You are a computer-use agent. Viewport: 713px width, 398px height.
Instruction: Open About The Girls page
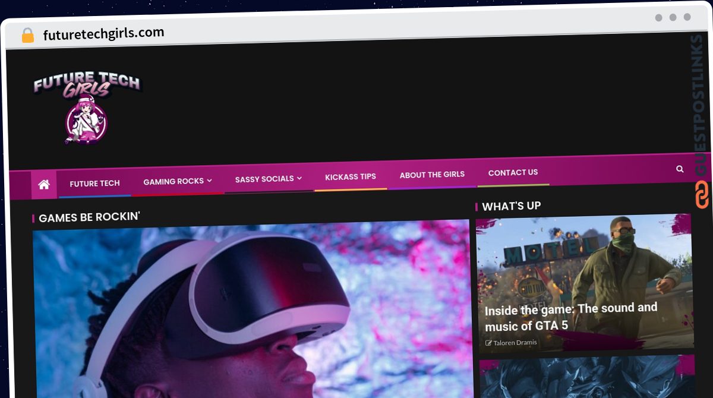pyautogui.click(x=432, y=175)
